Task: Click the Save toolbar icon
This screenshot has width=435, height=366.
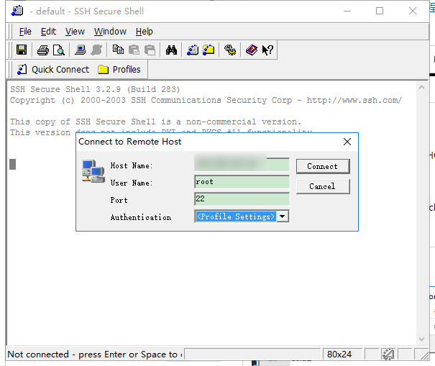Action: (x=22, y=50)
